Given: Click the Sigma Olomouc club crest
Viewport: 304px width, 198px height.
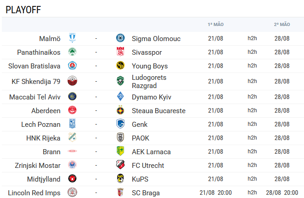Looking at the screenshot, I should [120, 38].
